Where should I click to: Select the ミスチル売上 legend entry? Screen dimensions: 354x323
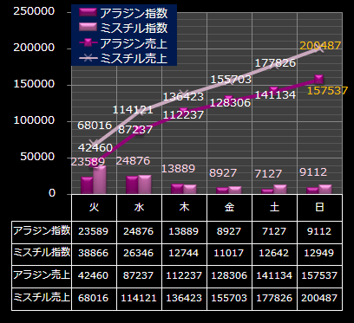[x=123, y=59]
